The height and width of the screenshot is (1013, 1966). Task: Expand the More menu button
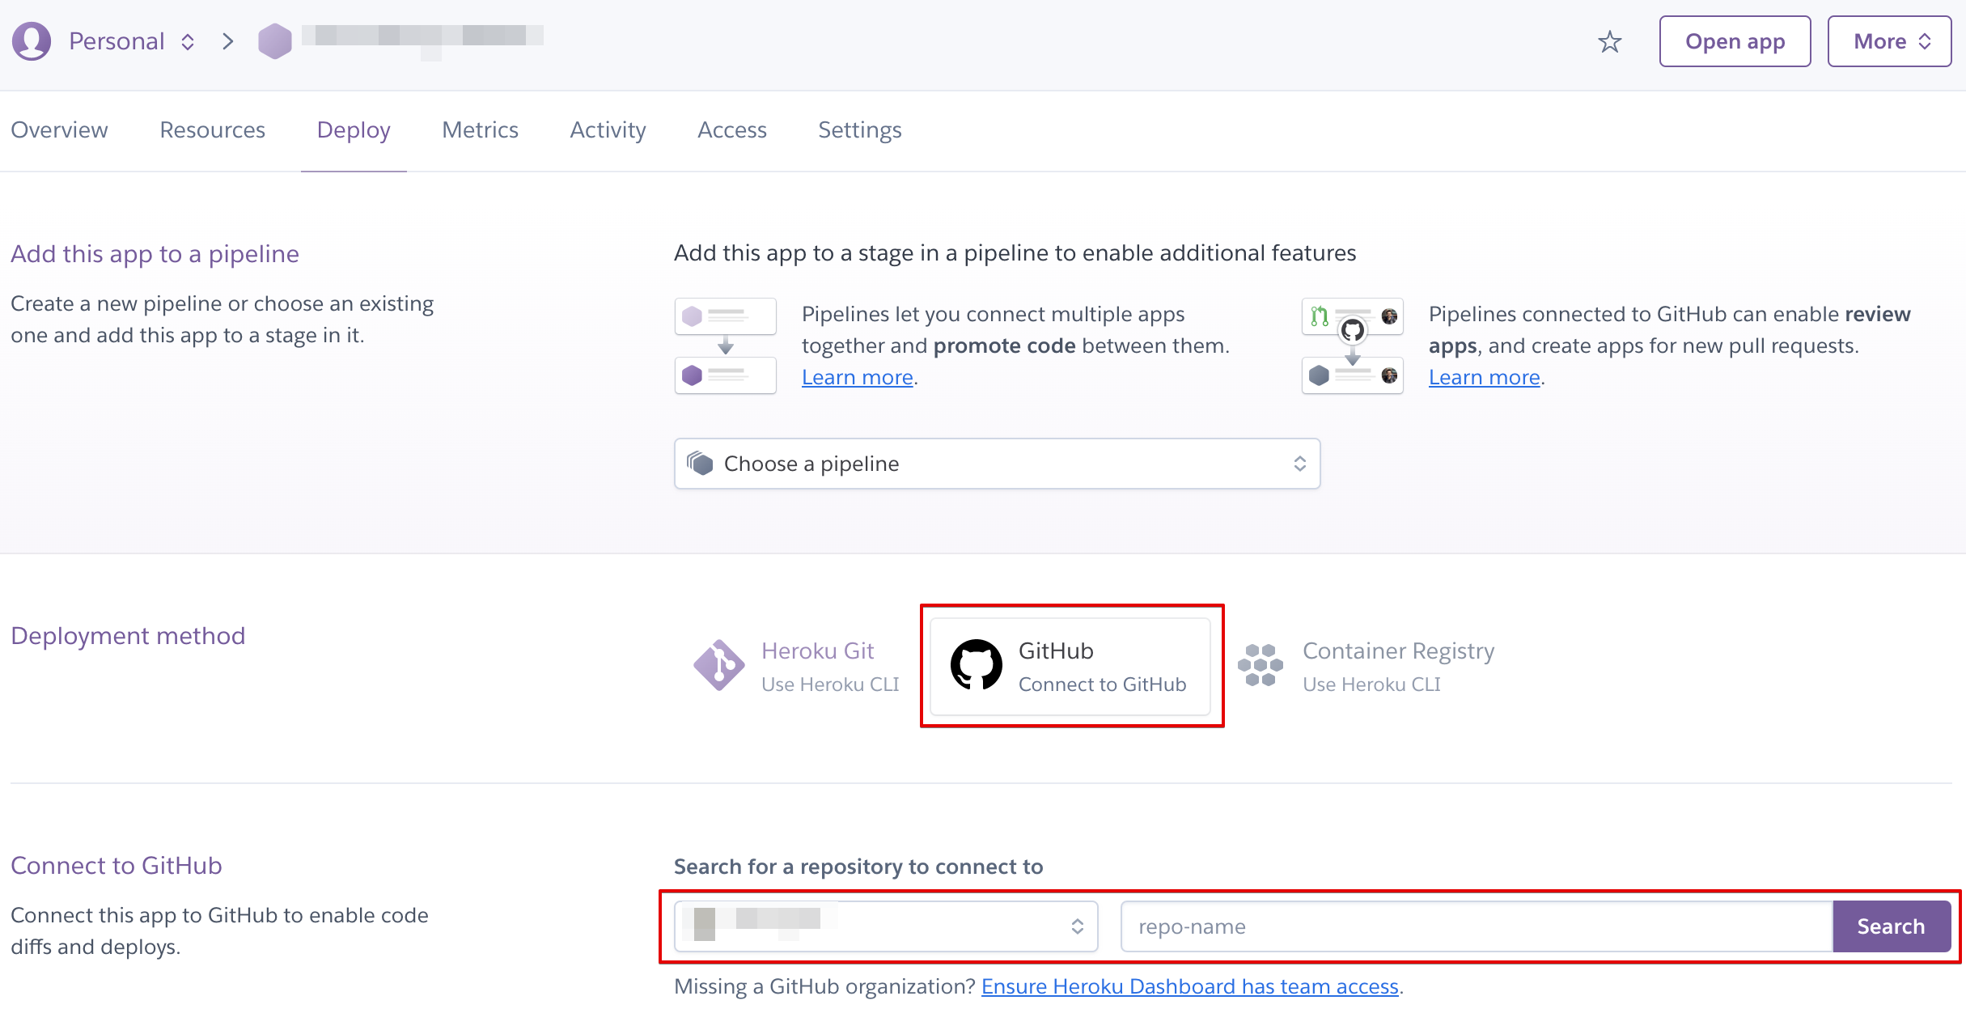coord(1889,41)
